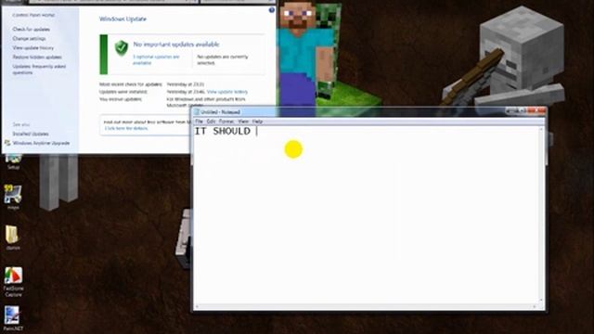
Task: Open the Format menu in Notepad
Action: tap(226, 122)
